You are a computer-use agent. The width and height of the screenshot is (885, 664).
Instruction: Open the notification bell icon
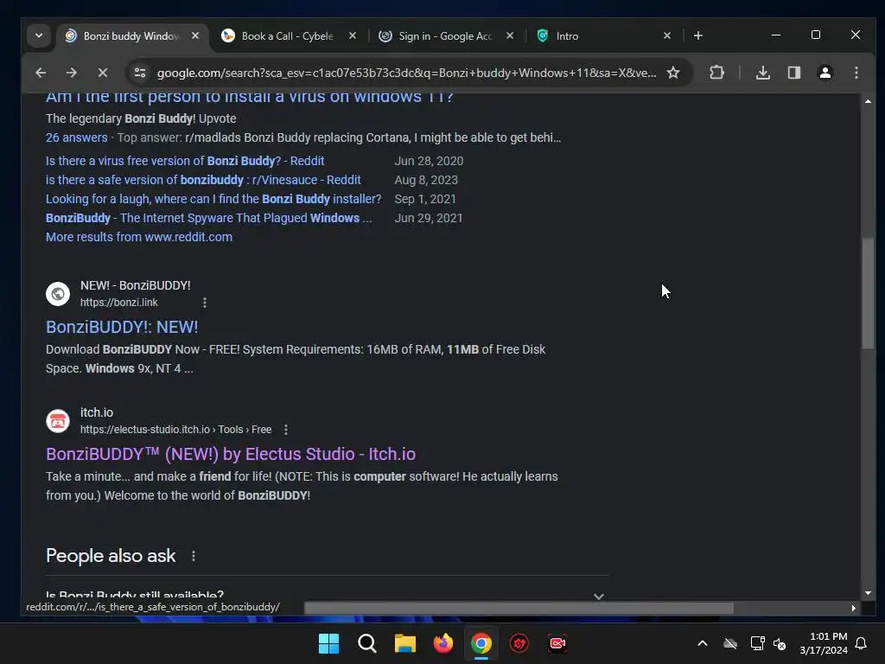(862, 643)
